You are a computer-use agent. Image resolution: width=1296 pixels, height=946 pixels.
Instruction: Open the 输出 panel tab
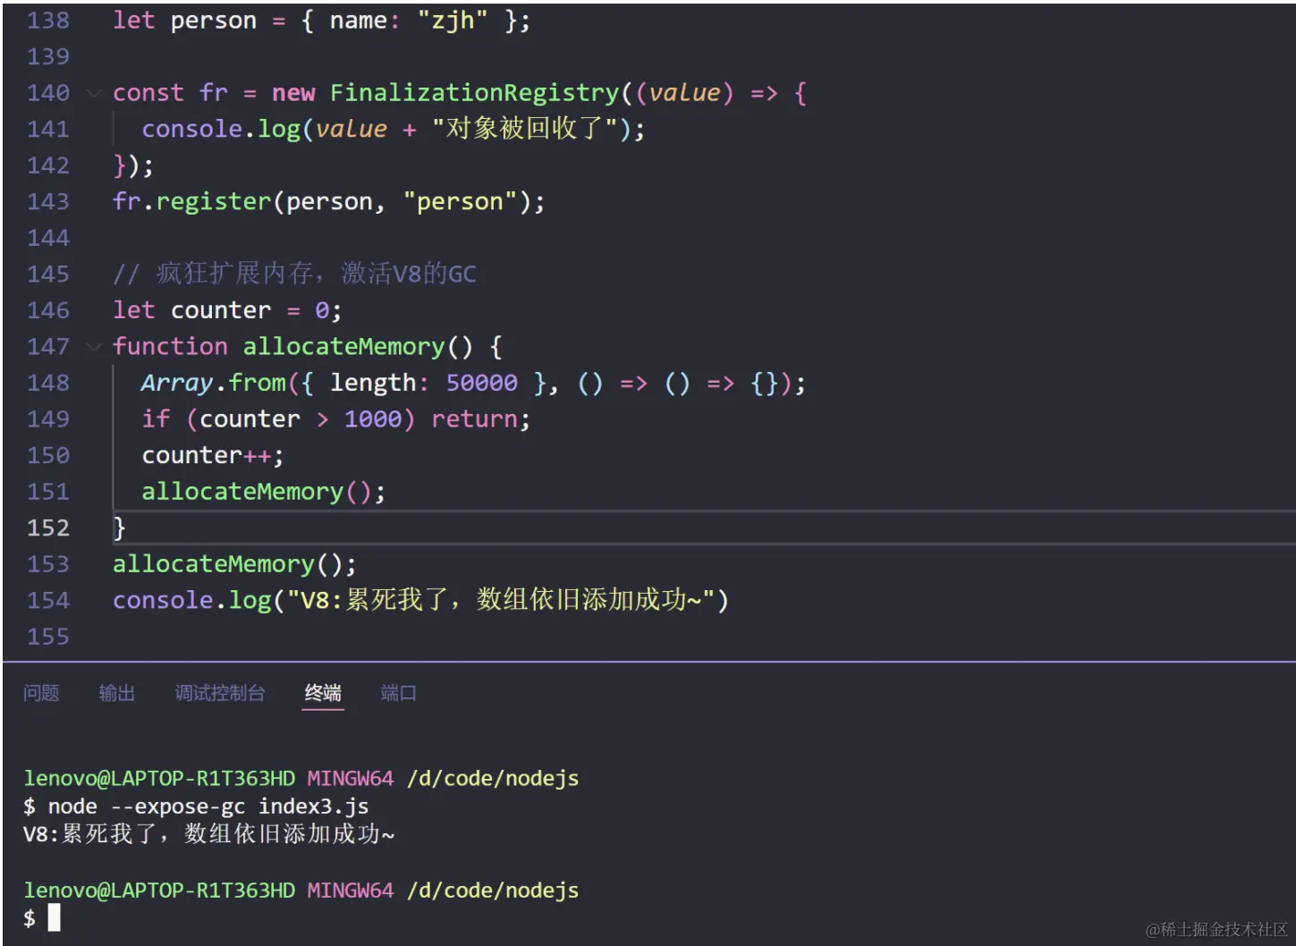point(116,693)
